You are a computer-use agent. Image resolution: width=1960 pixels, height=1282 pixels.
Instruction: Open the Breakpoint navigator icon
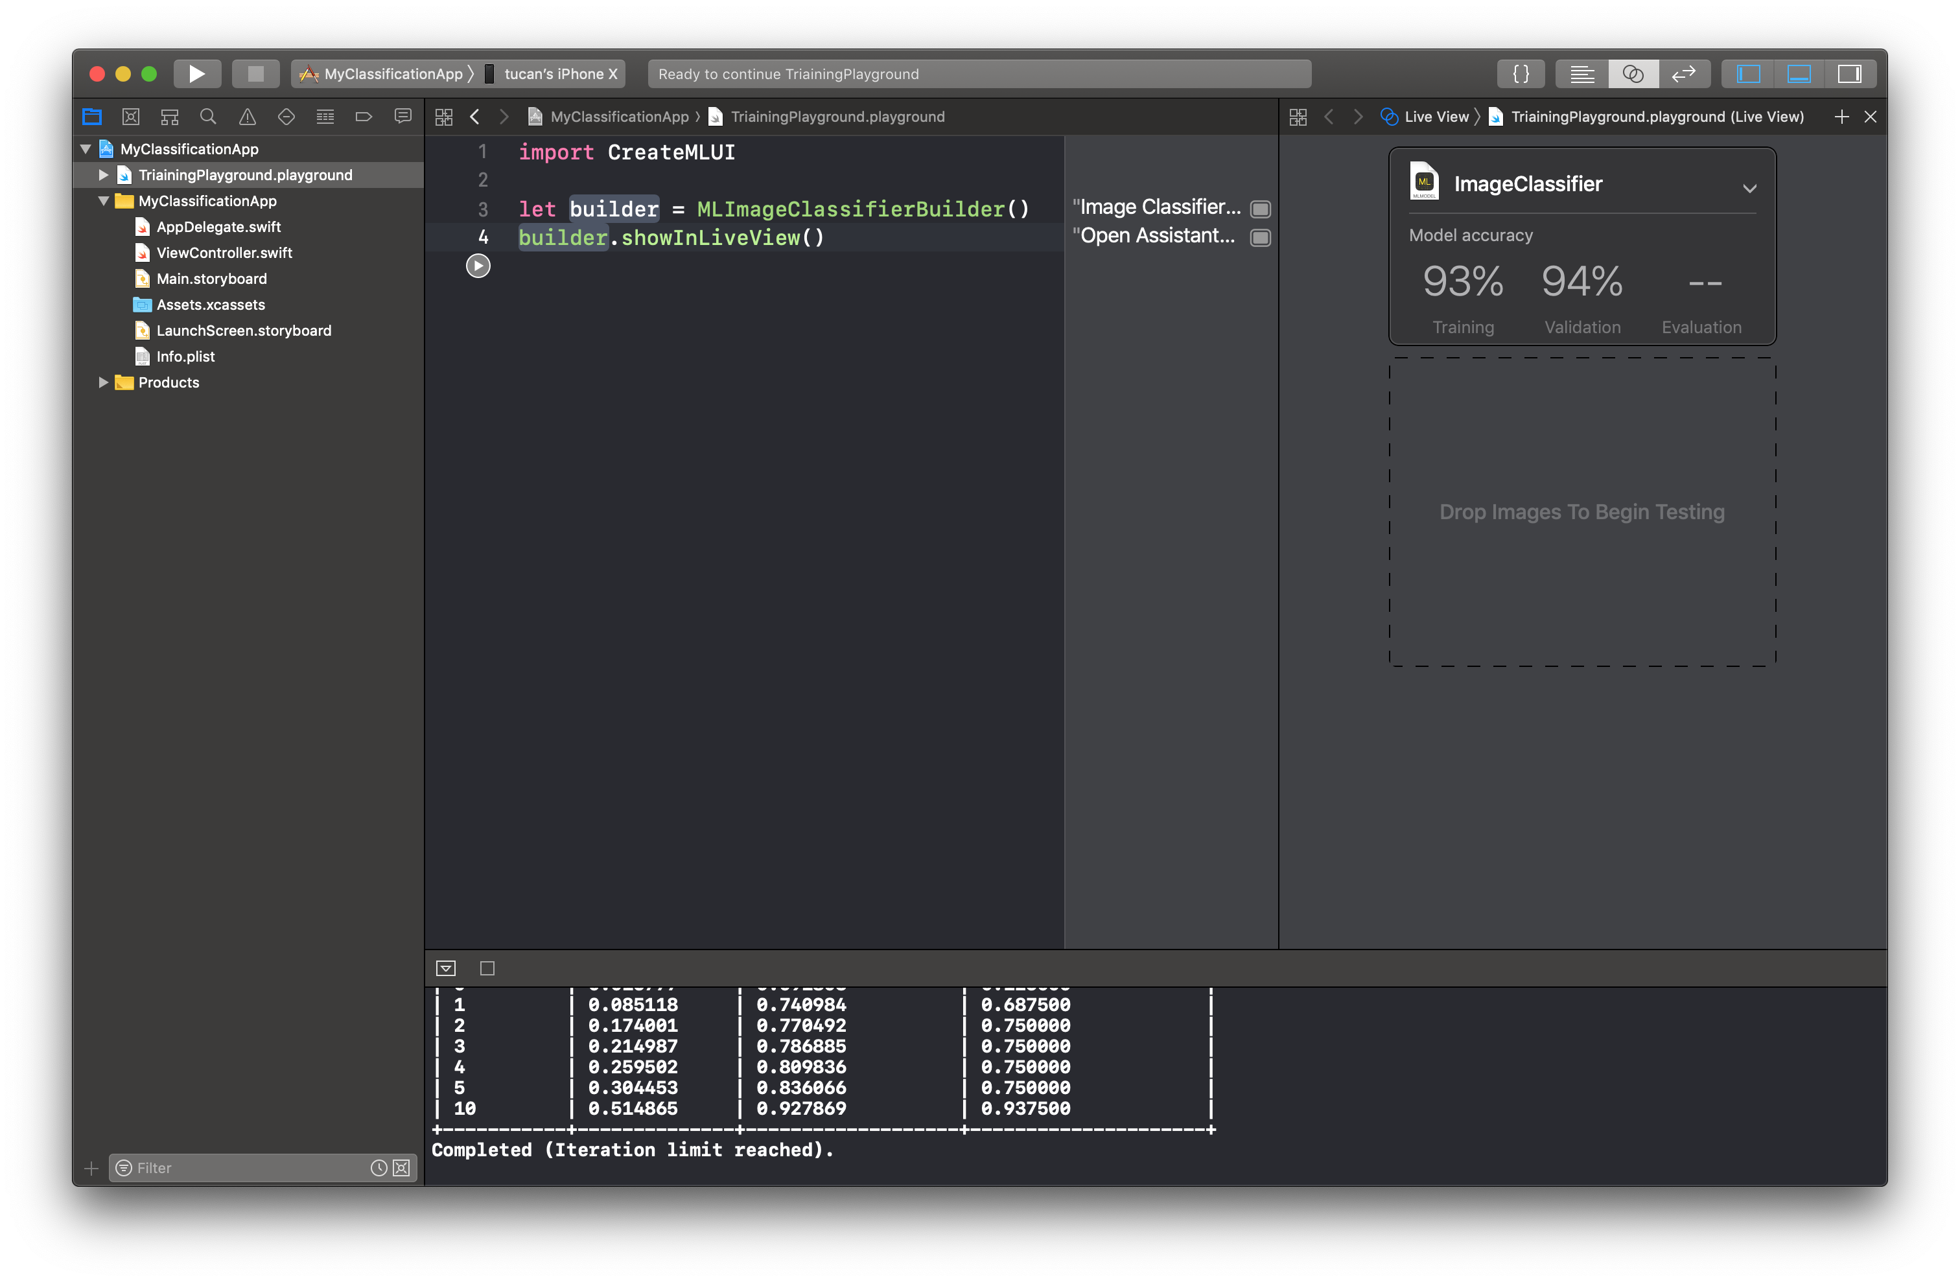click(363, 117)
